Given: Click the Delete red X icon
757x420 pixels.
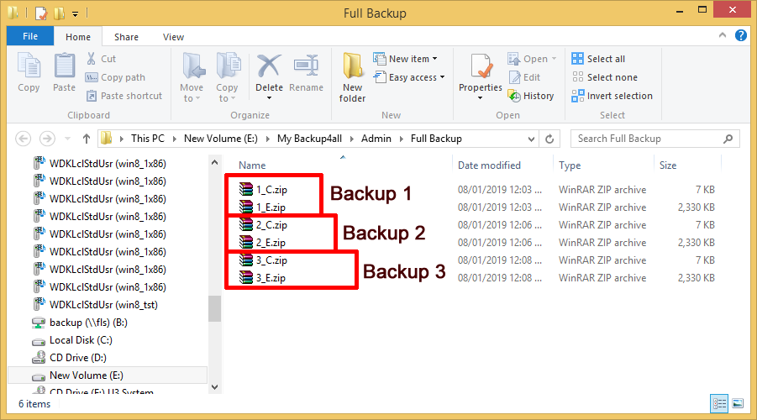Looking at the screenshot, I should pos(269,66).
